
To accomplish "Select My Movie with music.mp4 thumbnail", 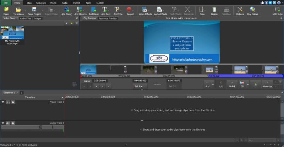I will point(12,33).
